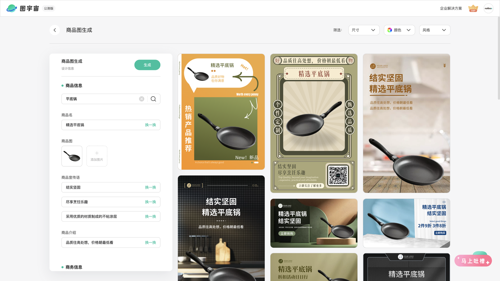
Task: Click the 马上吐槽 feedback button
Action: click(x=473, y=261)
